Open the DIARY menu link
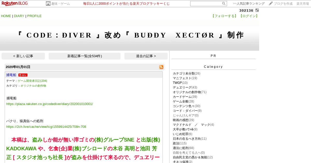 tap(19, 16)
